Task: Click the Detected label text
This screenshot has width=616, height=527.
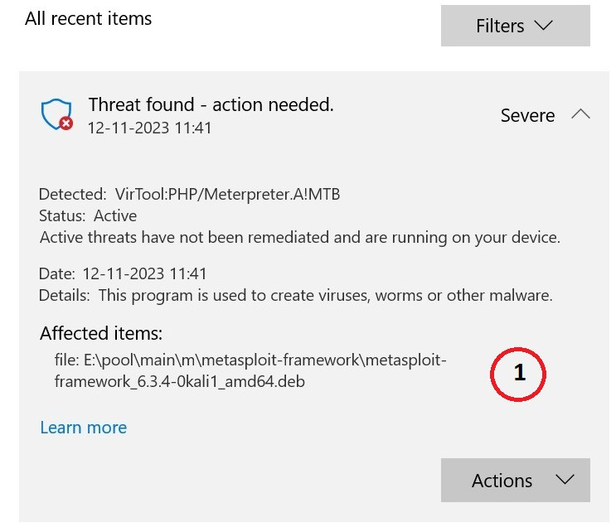Action: 73,195
